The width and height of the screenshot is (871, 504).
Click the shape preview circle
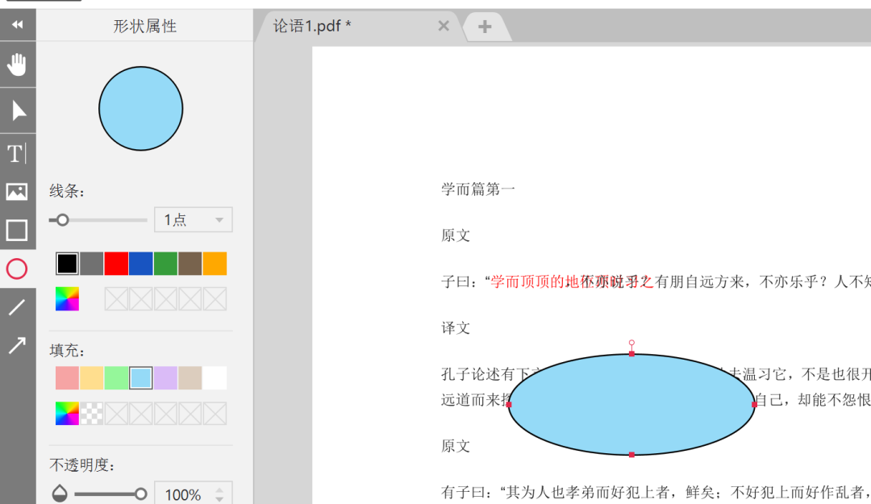tap(141, 108)
